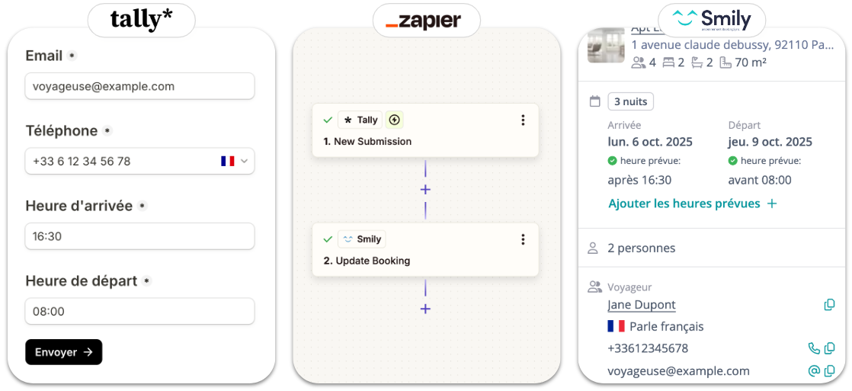Focus the Heure de départ field
Viewport: 852px width, 391px height.
[x=139, y=311]
